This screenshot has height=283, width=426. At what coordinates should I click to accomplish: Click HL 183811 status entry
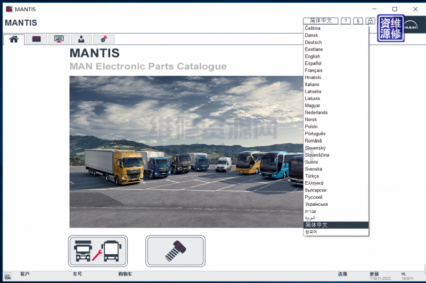pyautogui.click(x=407, y=276)
